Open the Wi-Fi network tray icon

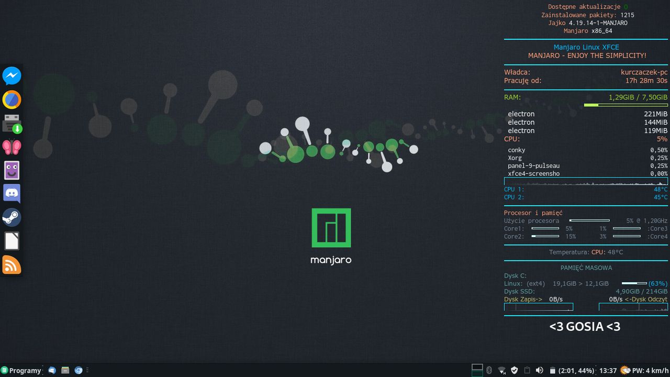502,370
